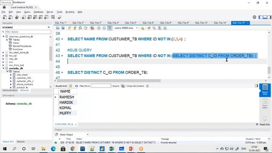Run explain plan on current statement

[80, 28]
